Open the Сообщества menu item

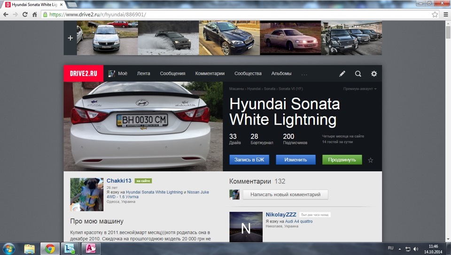[x=248, y=73]
